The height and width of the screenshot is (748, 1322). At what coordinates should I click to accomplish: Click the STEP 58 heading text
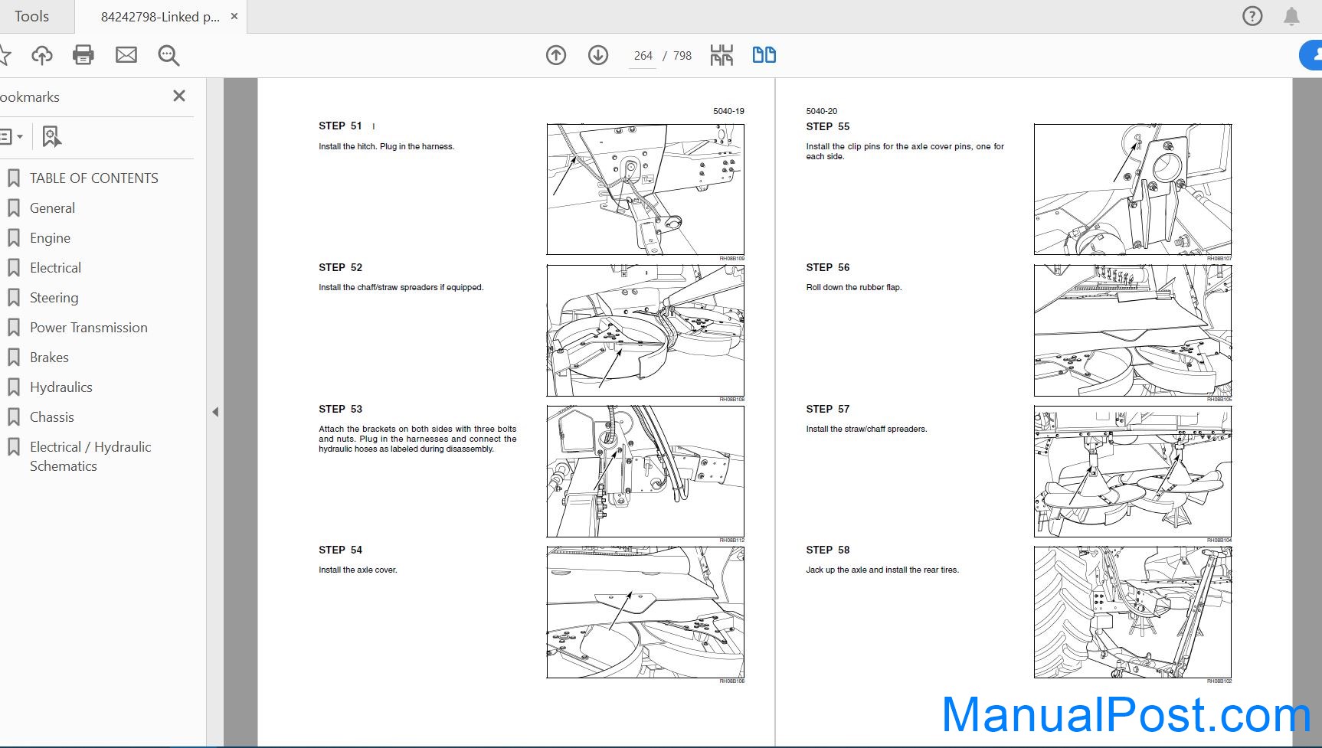click(x=827, y=550)
